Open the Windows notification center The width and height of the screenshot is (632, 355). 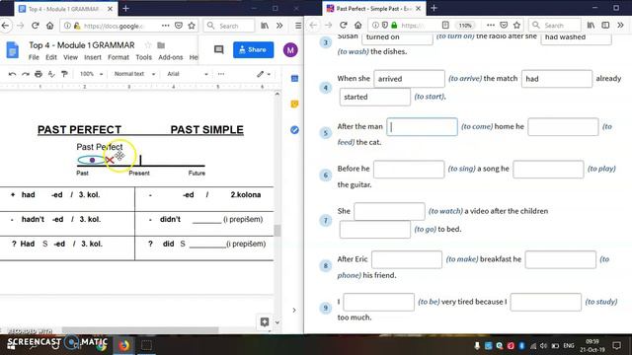point(616,346)
